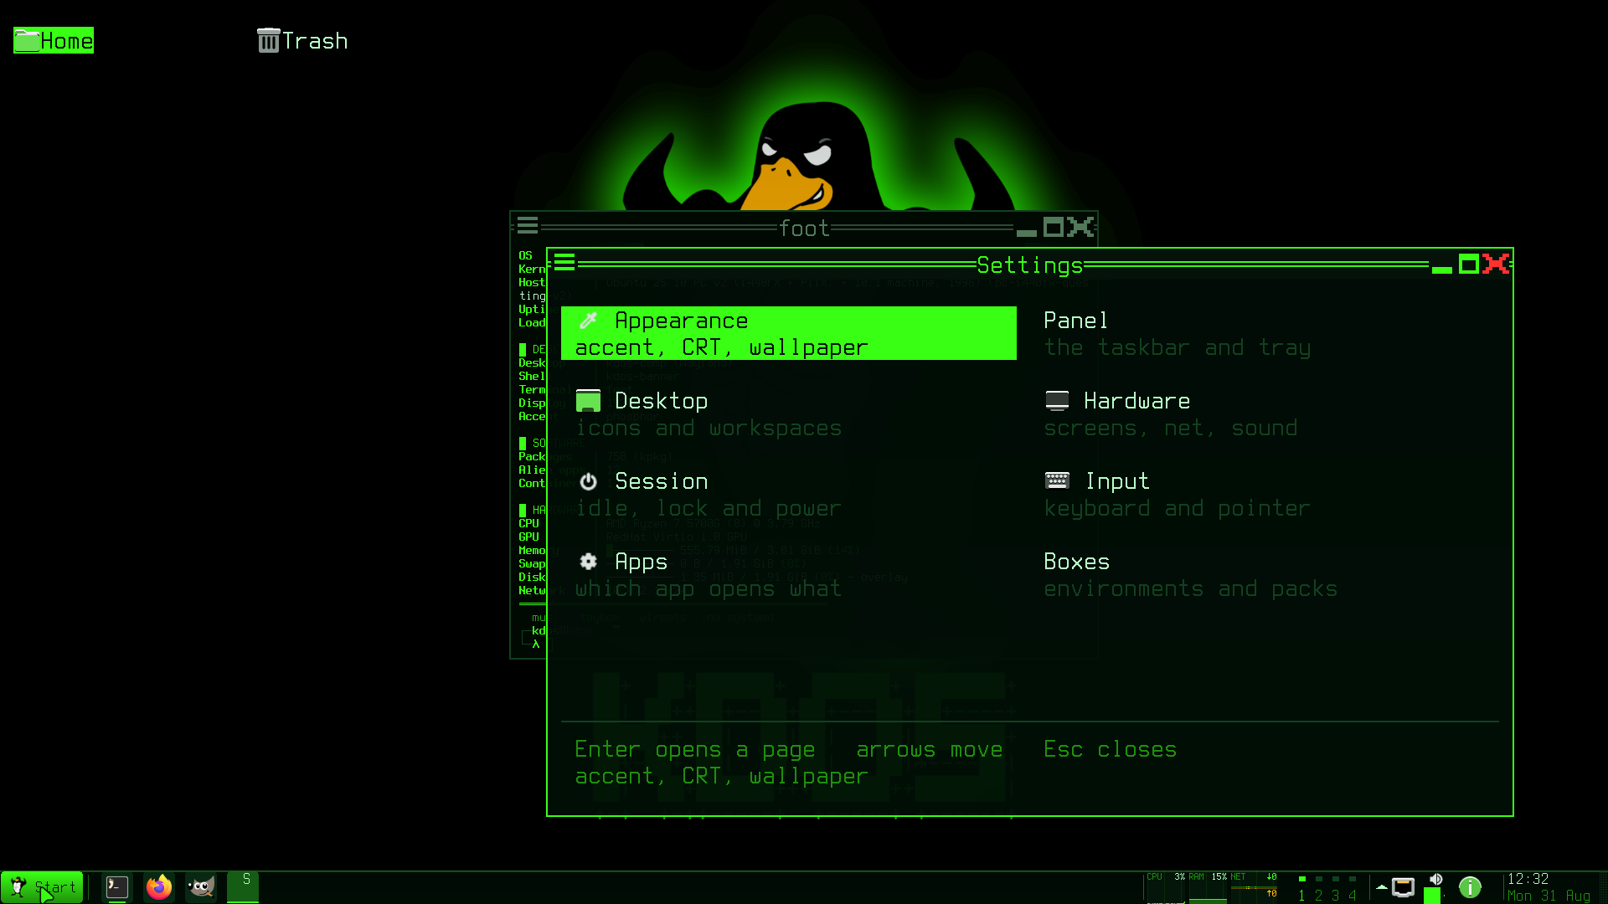Click the CPU usage monitor

1165,887
